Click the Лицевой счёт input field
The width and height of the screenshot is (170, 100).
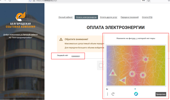coord(76,56)
